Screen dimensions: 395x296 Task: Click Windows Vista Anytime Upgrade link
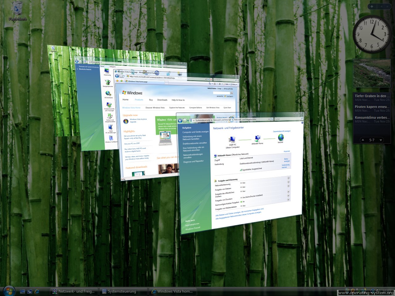pos(138,120)
